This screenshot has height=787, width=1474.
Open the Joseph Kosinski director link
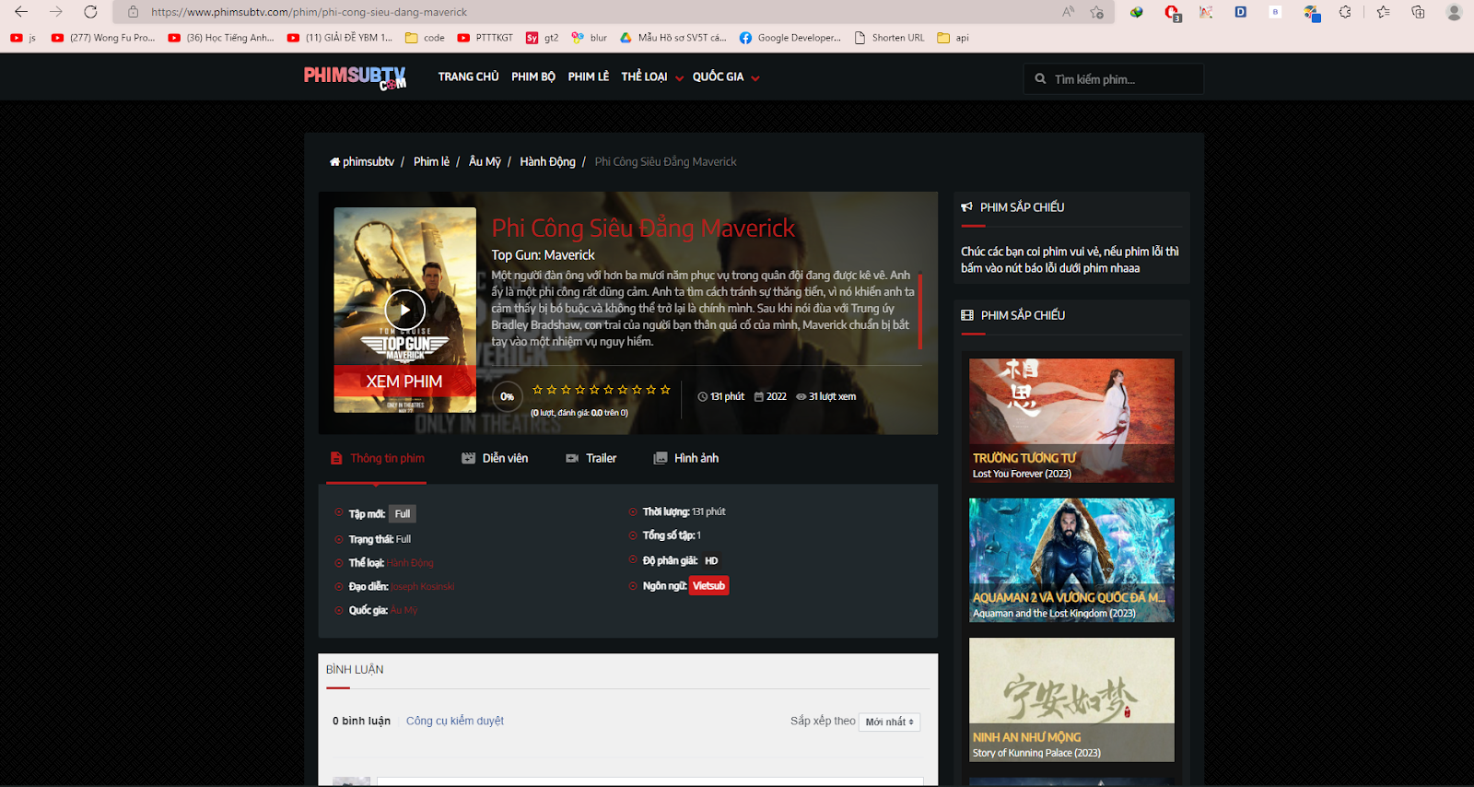pyautogui.click(x=423, y=587)
